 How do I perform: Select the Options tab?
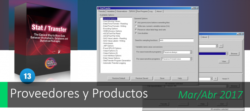click(132, 11)
